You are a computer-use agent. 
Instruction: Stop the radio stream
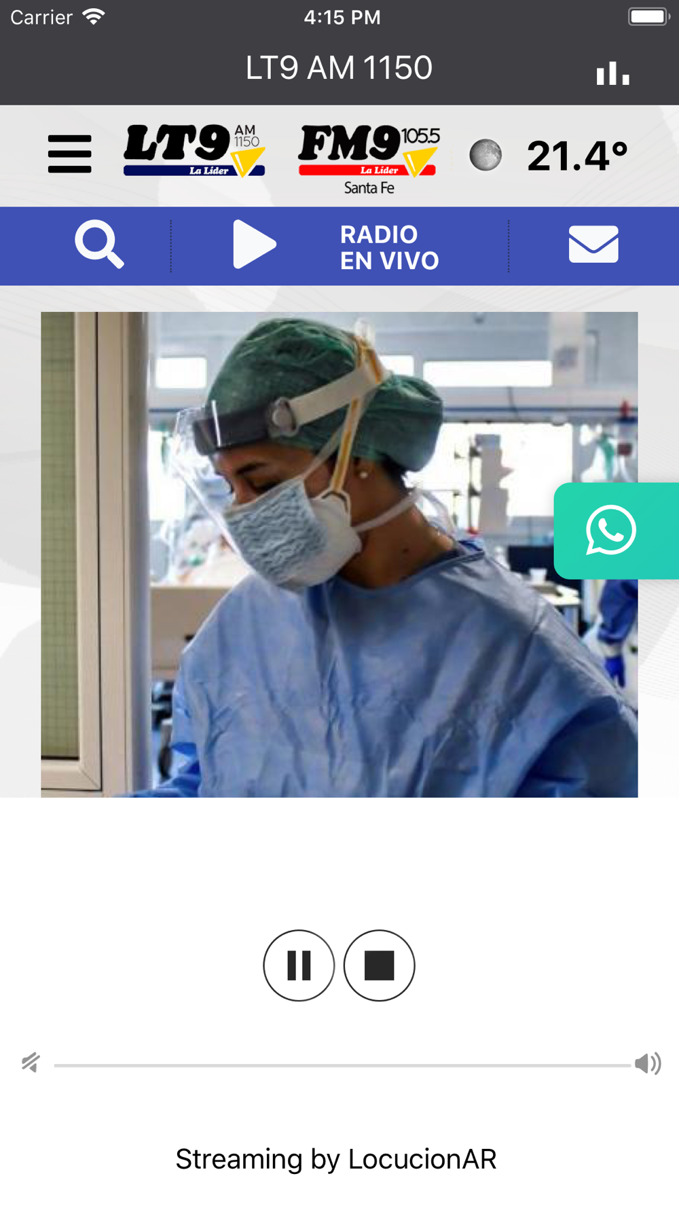click(379, 965)
